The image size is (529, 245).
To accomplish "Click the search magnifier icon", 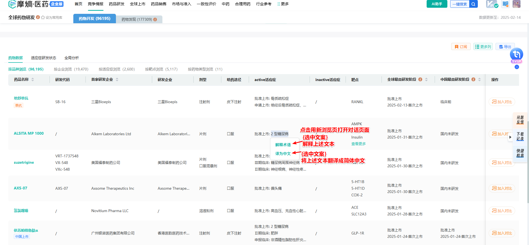I will point(473,4).
